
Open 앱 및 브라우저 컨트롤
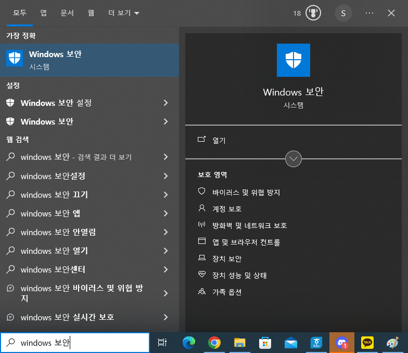pyautogui.click(x=246, y=242)
